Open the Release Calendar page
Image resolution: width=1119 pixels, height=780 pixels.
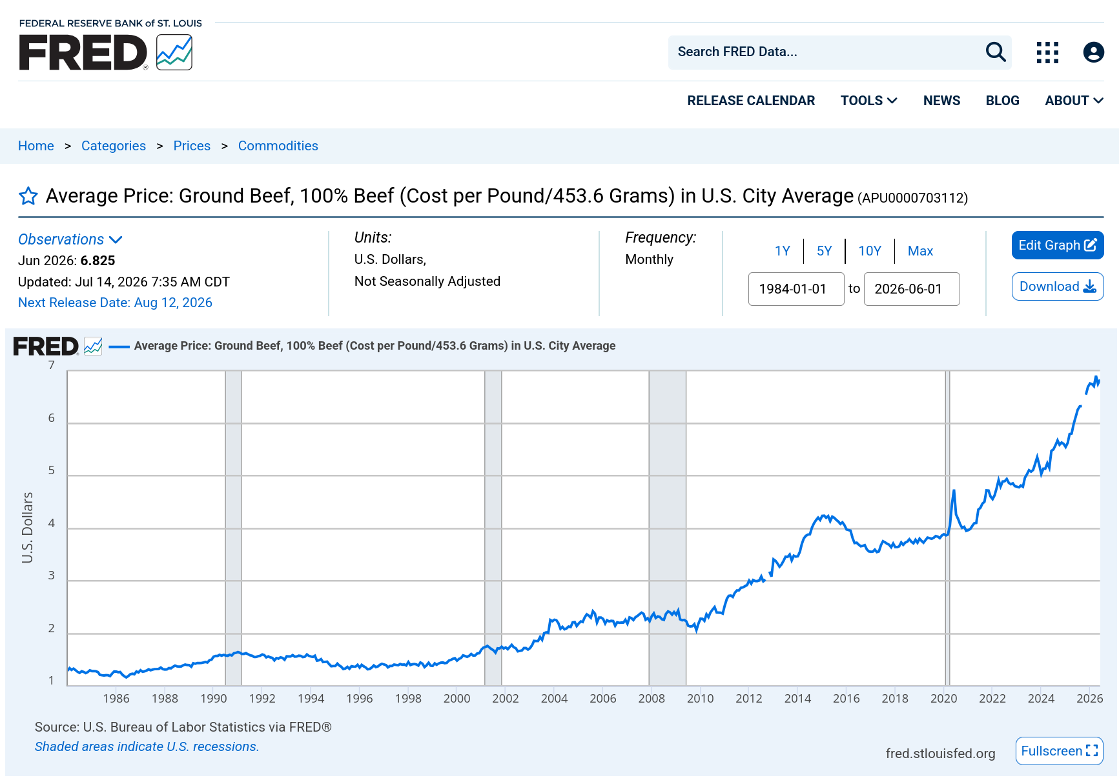pyautogui.click(x=751, y=101)
